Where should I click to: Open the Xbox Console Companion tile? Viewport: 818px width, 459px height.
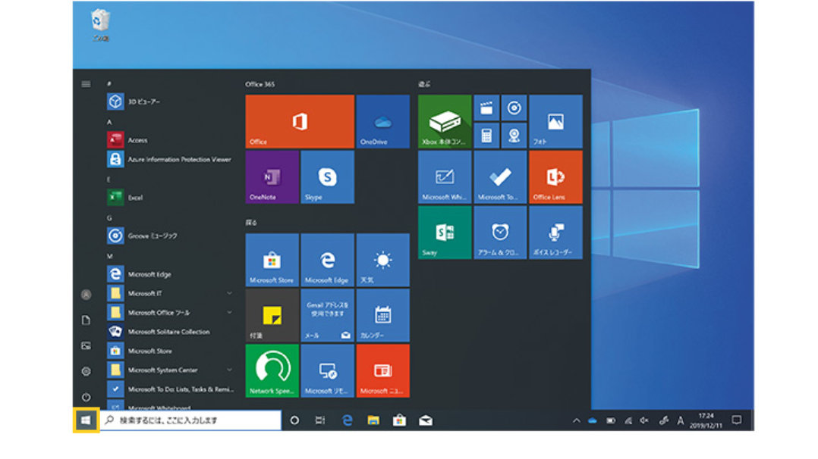pos(445,121)
